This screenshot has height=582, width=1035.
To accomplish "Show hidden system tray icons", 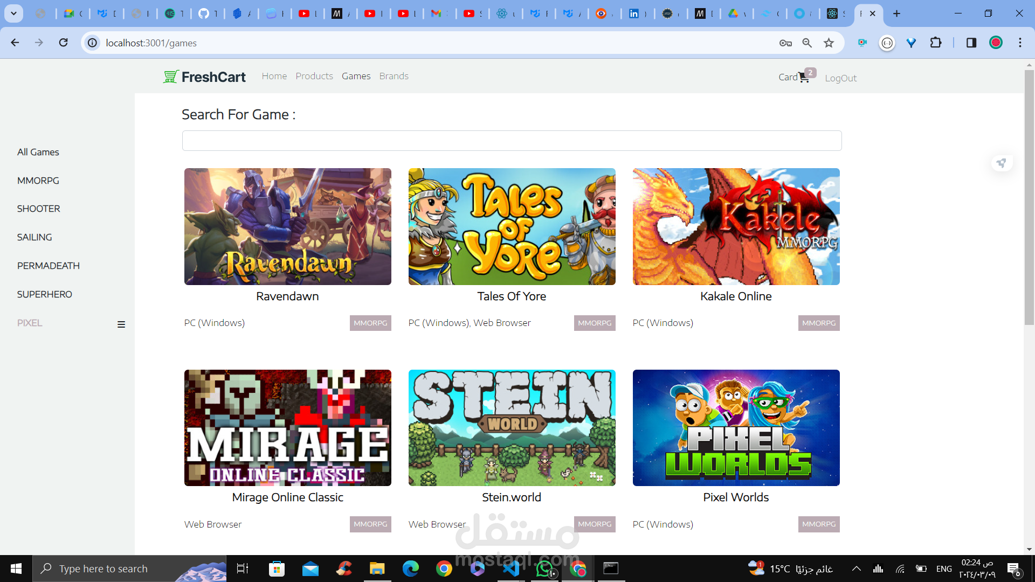I will [856, 569].
